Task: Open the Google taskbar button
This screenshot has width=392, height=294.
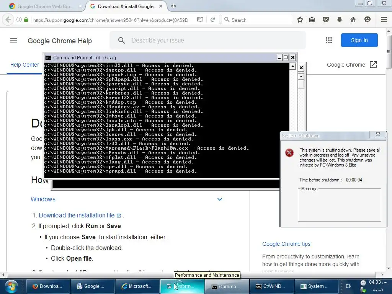Action: (93, 286)
